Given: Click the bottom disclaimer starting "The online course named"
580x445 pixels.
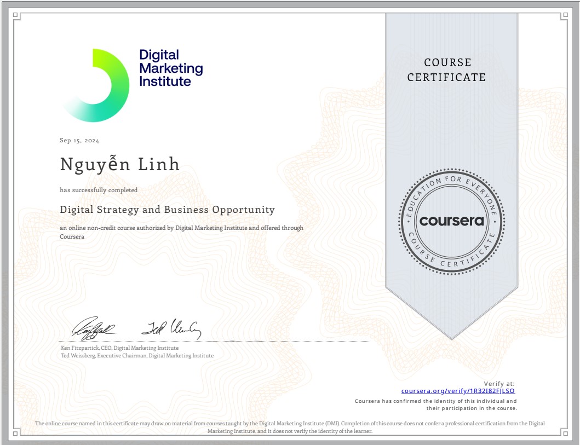Looking at the screenshot, I should (x=290, y=427).
